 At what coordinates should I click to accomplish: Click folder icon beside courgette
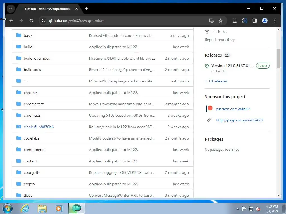(x=19, y=172)
